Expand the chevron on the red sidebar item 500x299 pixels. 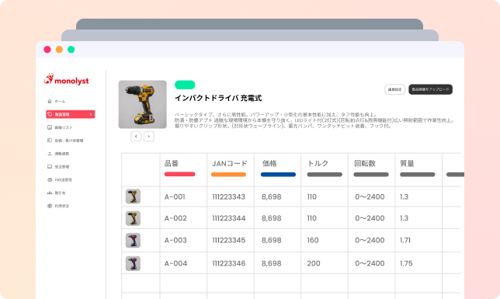click(91, 114)
